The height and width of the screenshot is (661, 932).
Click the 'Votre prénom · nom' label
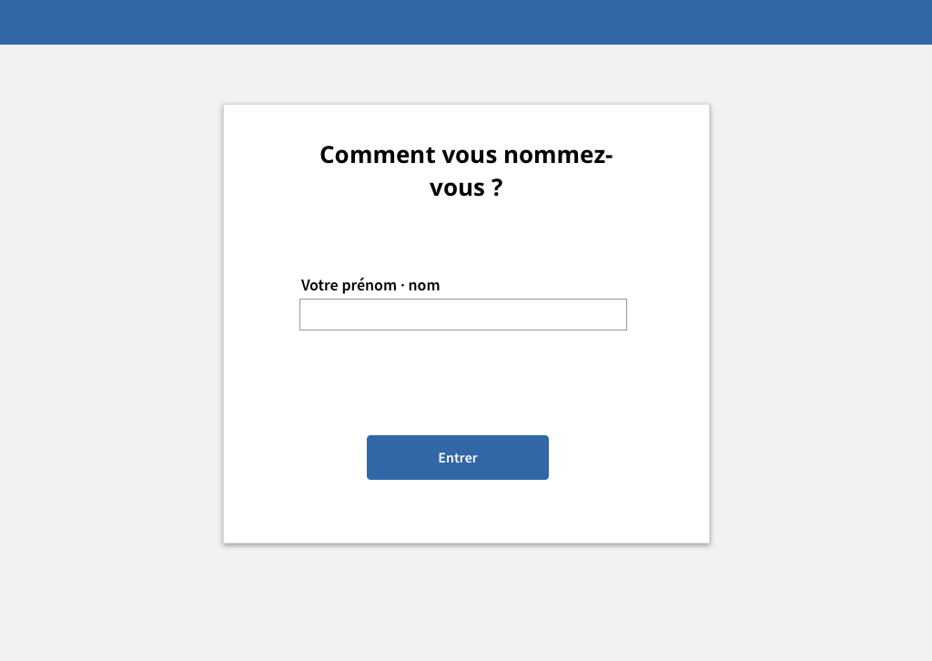370,285
